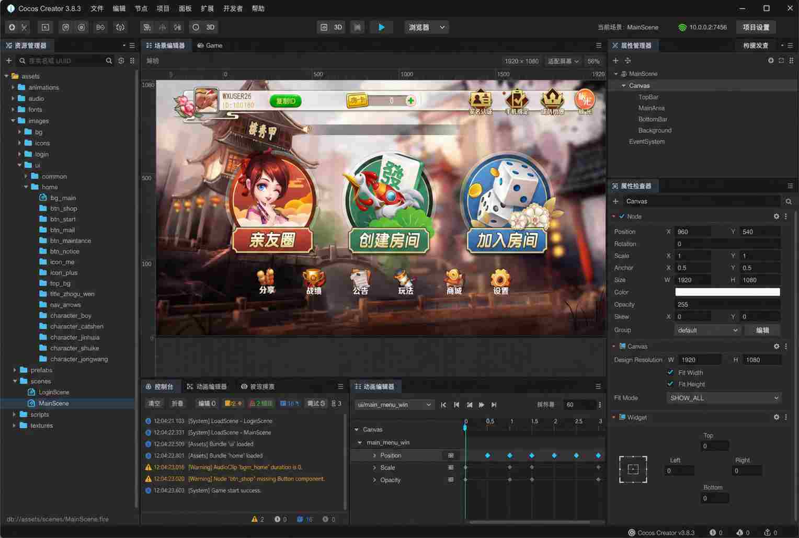This screenshot has width=799, height=538.
Task: Open the Canvas component gear settings
Action: click(777, 346)
